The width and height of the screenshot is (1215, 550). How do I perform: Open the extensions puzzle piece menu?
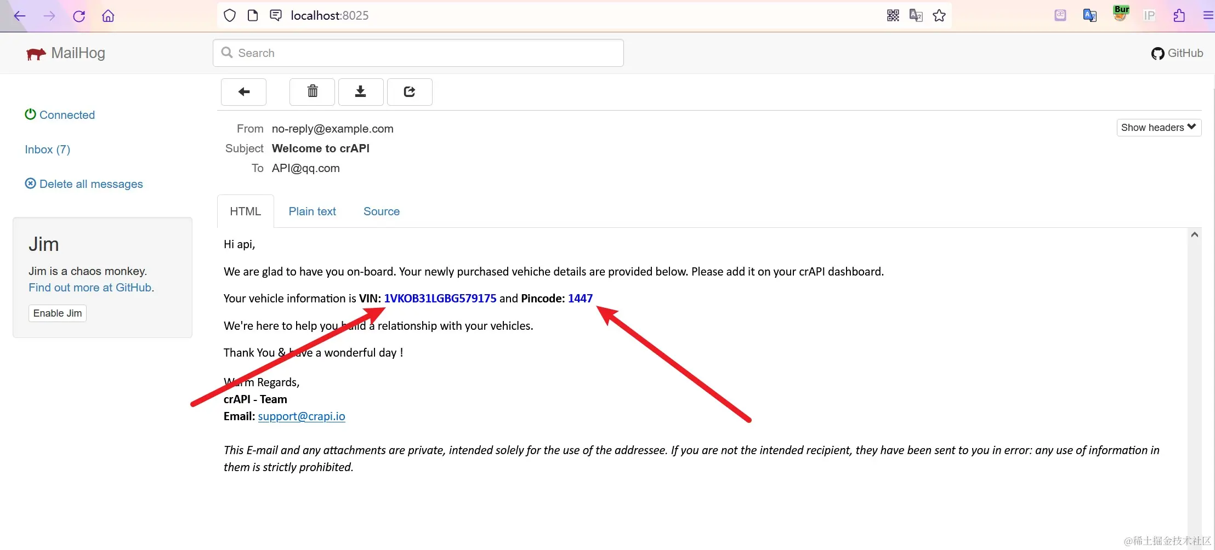coord(1179,16)
